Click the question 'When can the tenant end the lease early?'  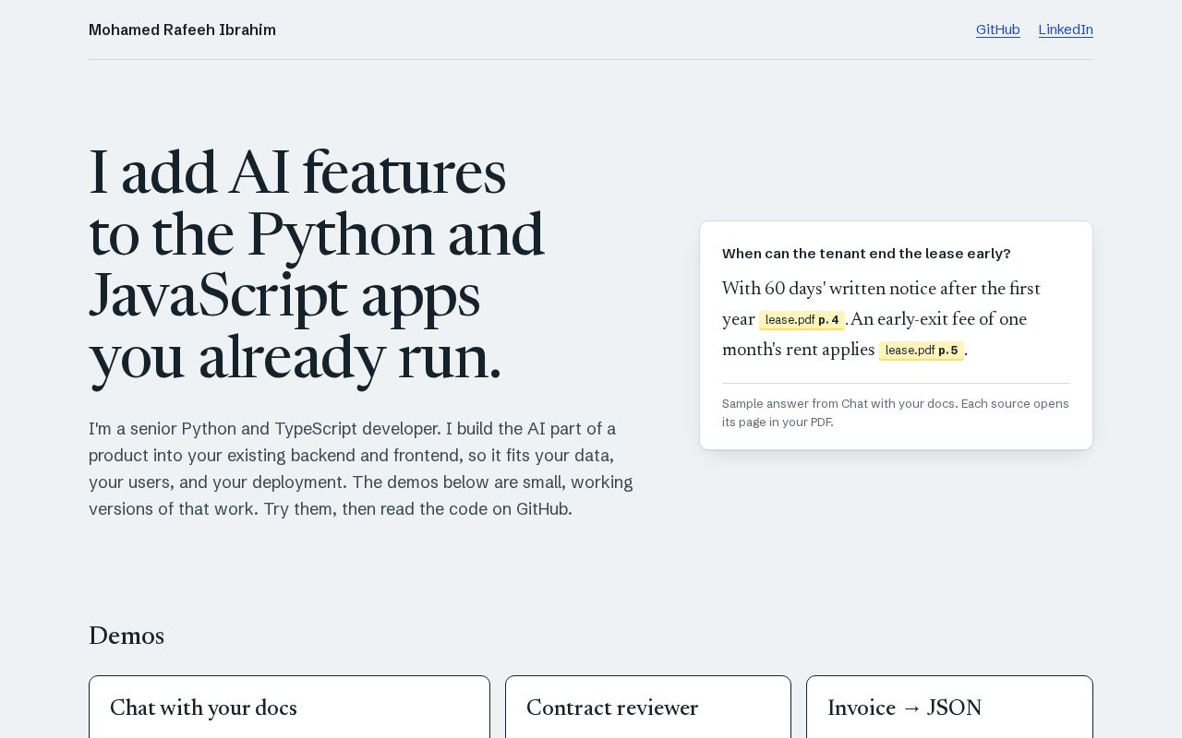coord(866,254)
